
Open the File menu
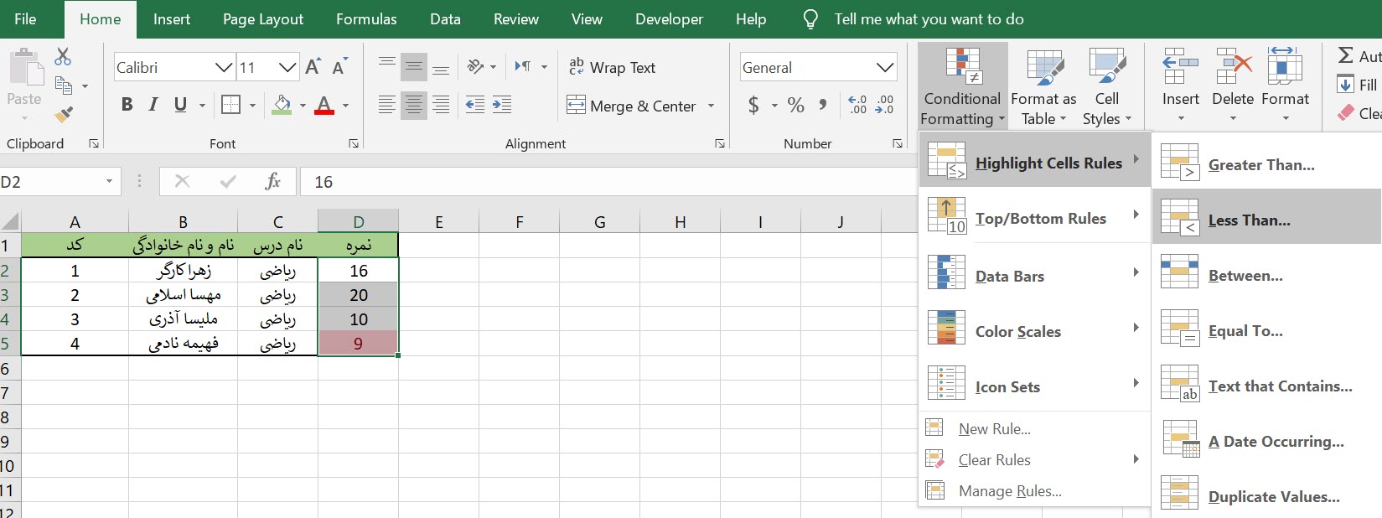[25, 18]
